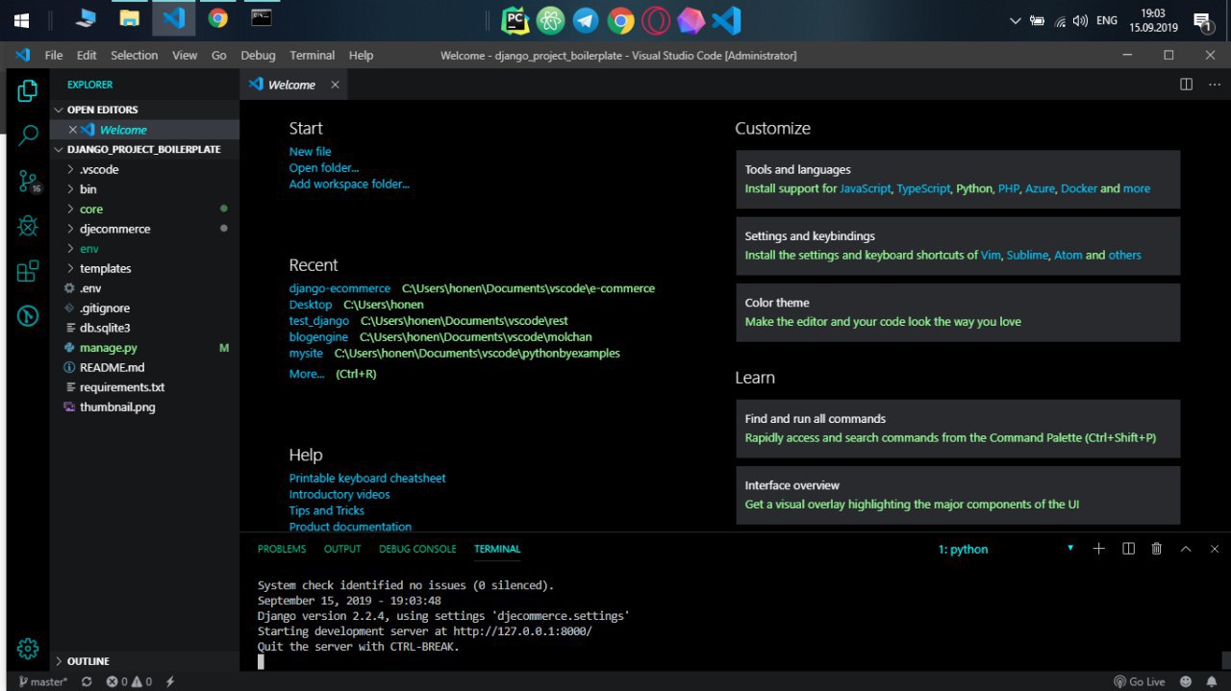Create a new terminal with plus icon
The height and width of the screenshot is (691, 1231).
pyautogui.click(x=1099, y=549)
